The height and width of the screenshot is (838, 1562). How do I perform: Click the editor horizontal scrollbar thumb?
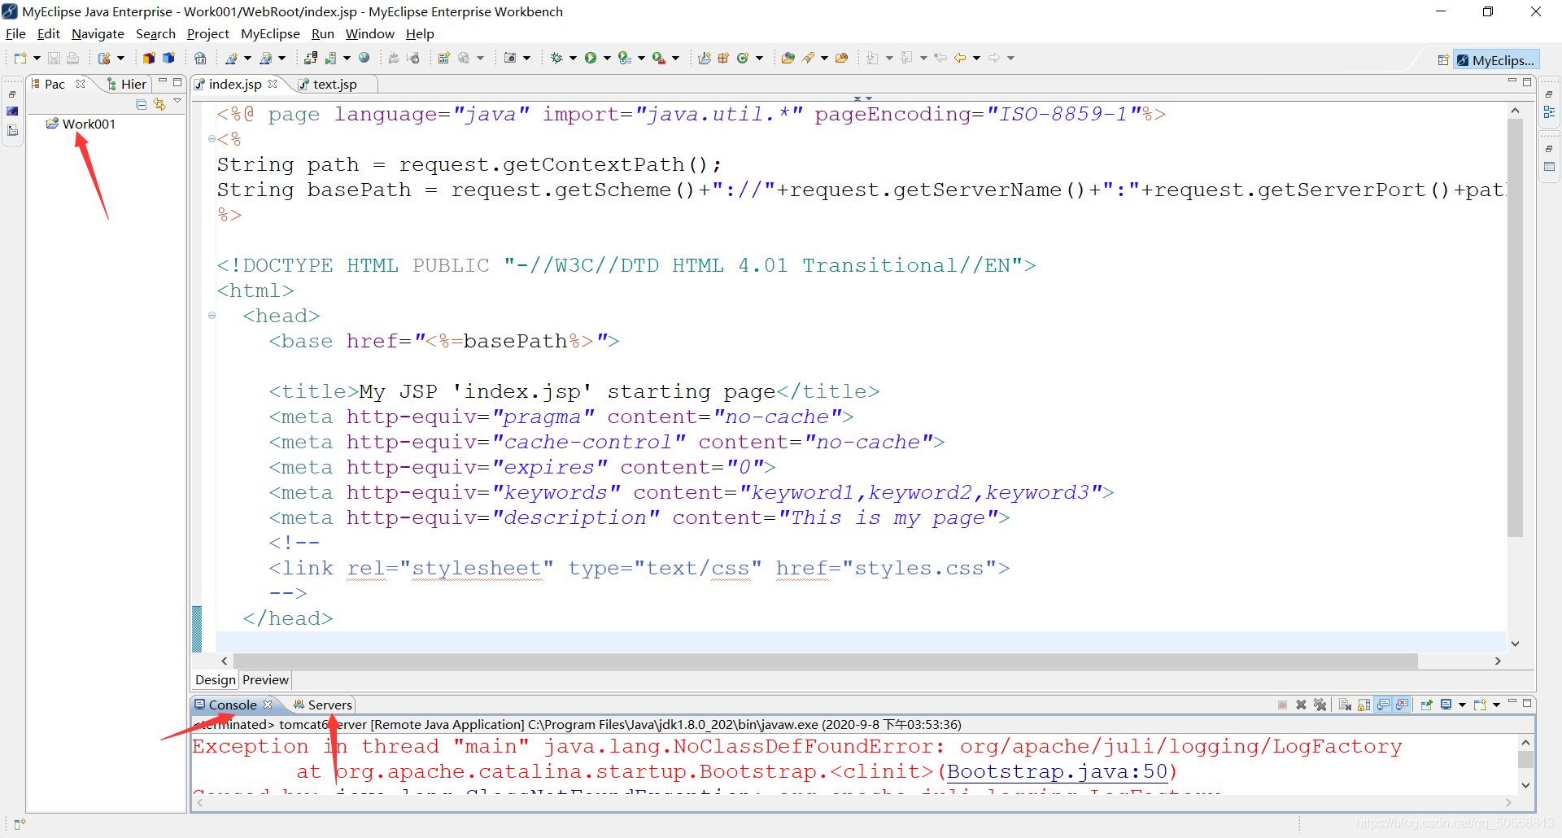point(825,661)
